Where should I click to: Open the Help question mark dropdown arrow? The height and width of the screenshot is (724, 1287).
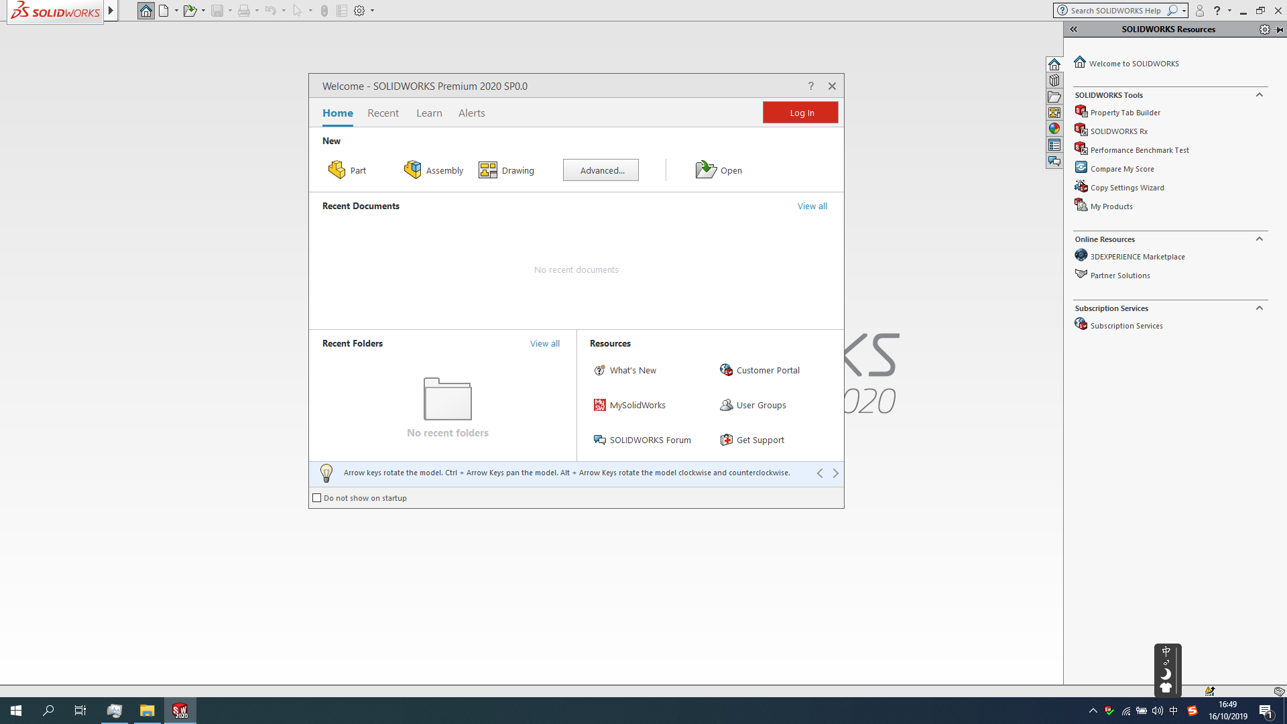pyautogui.click(x=1229, y=11)
